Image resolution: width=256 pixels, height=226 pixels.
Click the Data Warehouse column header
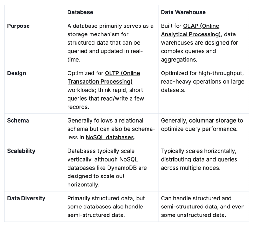[183, 12]
